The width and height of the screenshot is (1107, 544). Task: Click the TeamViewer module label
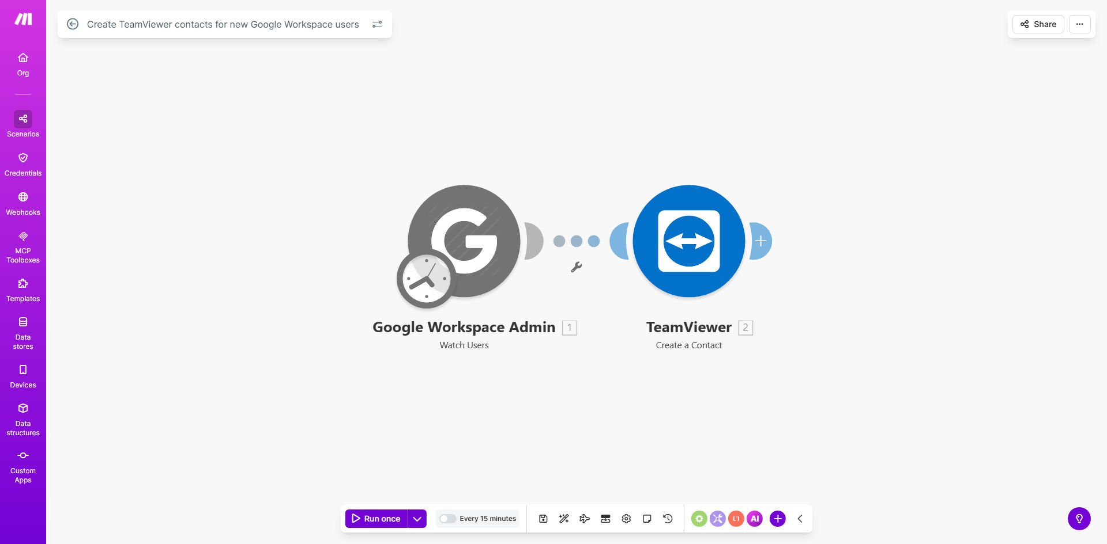point(689,327)
